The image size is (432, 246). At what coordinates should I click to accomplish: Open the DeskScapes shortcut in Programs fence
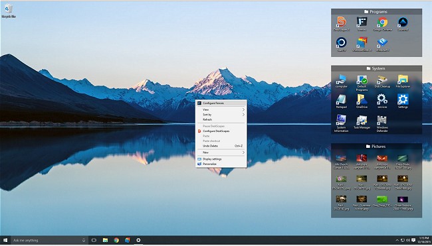coord(342,24)
